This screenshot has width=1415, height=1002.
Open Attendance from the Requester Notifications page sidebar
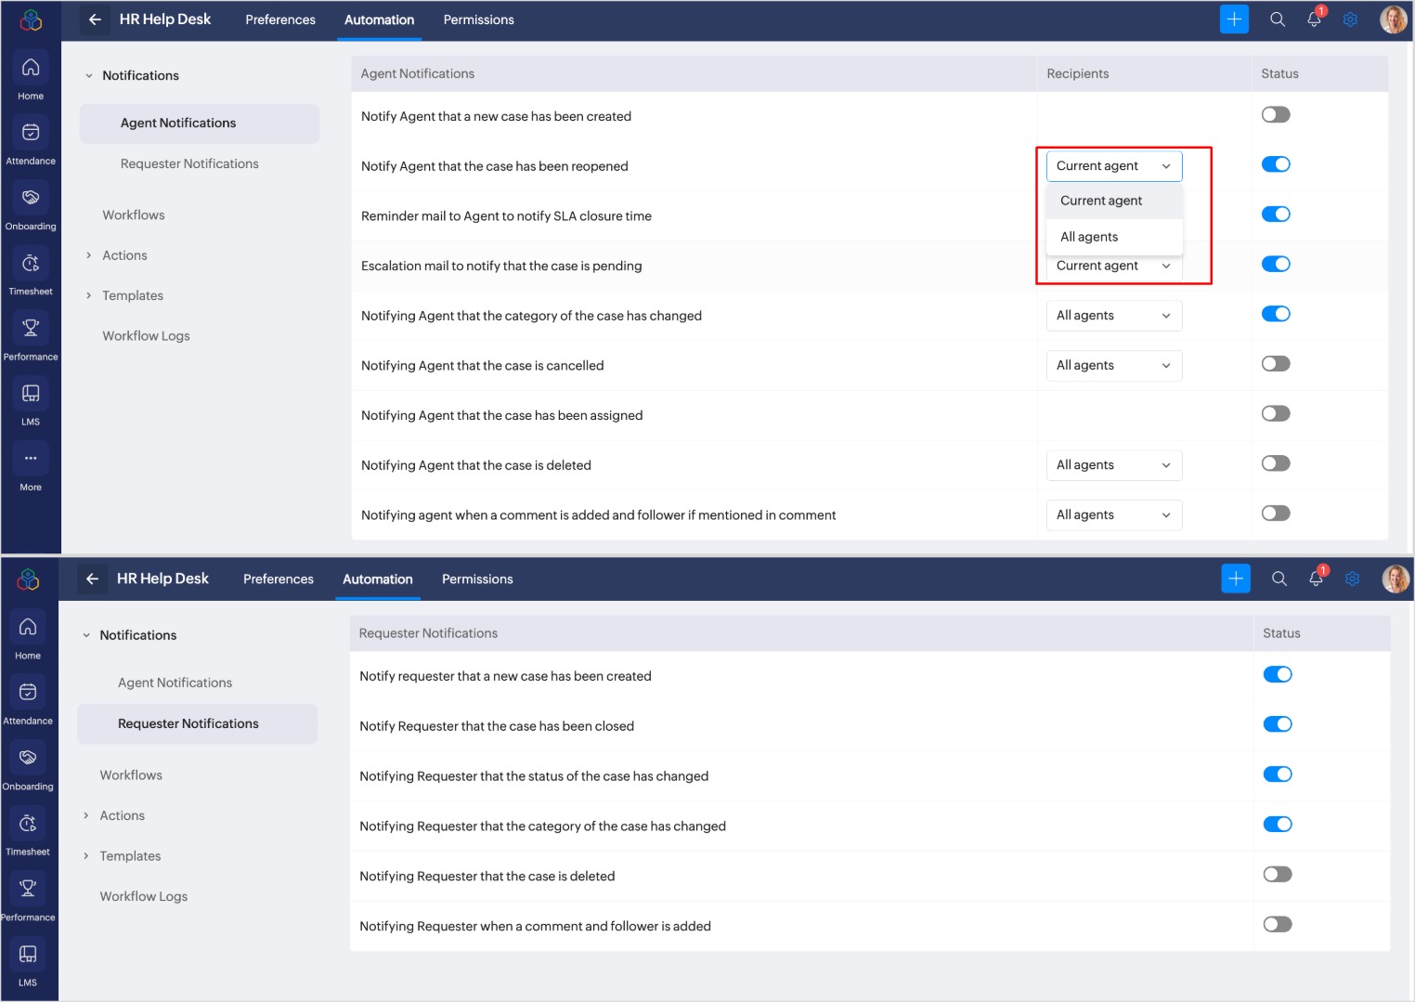coord(28,702)
